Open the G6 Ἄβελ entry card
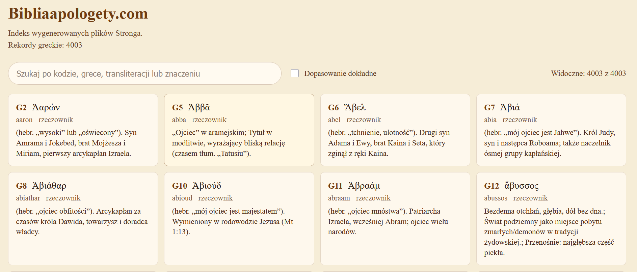Image resolution: width=637 pixels, height=272 pixels. click(x=395, y=130)
